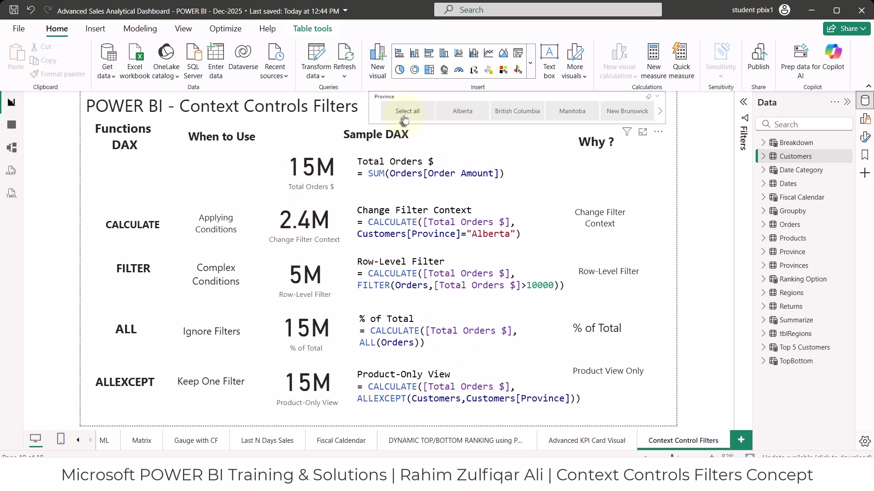Click the Enter data icon
The width and height of the screenshot is (874, 491).
click(x=216, y=61)
